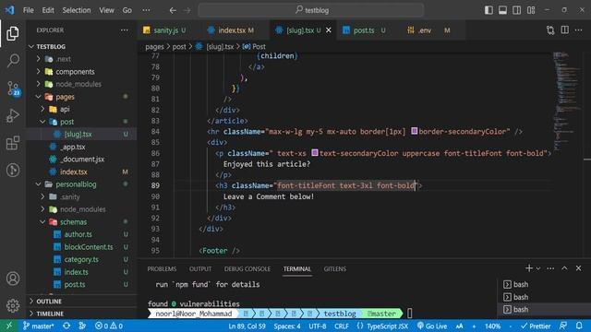Viewport: 591px width, 332px height.
Task: Click Ln 89, Col 59 position indicator
Action: [247, 326]
